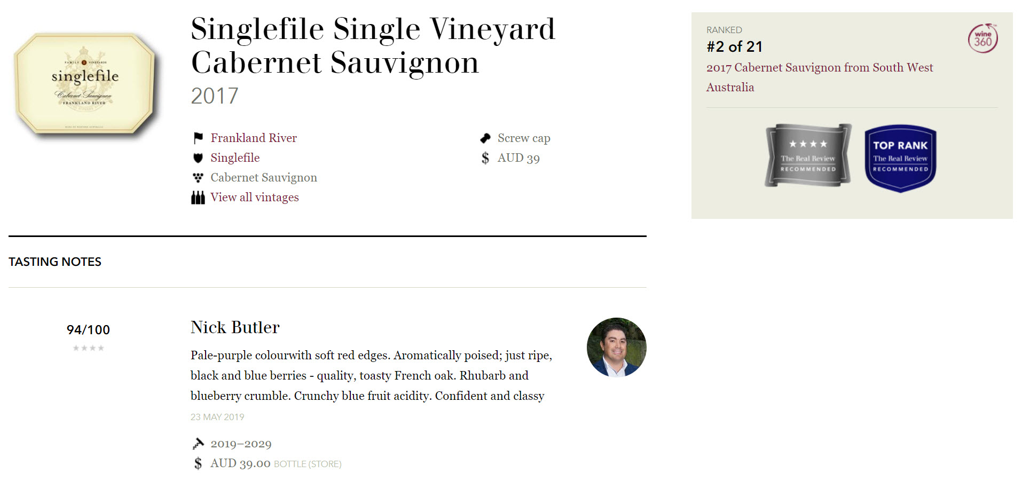
Task: Click the Singlefile wine label thumbnail
Action: coord(85,83)
